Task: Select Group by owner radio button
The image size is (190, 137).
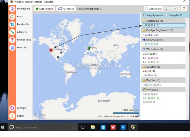Action: [x=143, y=15]
